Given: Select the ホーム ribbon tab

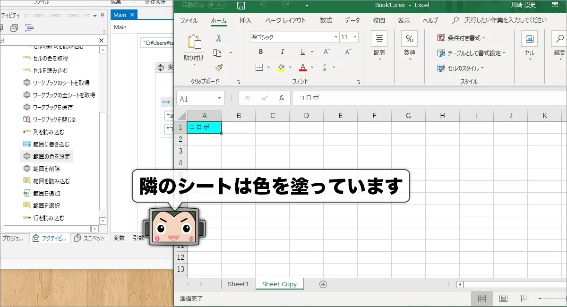Looking at the screenshot, I should (219, 20).
